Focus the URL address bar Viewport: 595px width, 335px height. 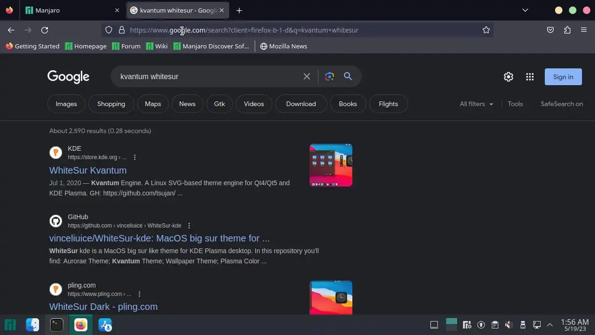[297, 30]
